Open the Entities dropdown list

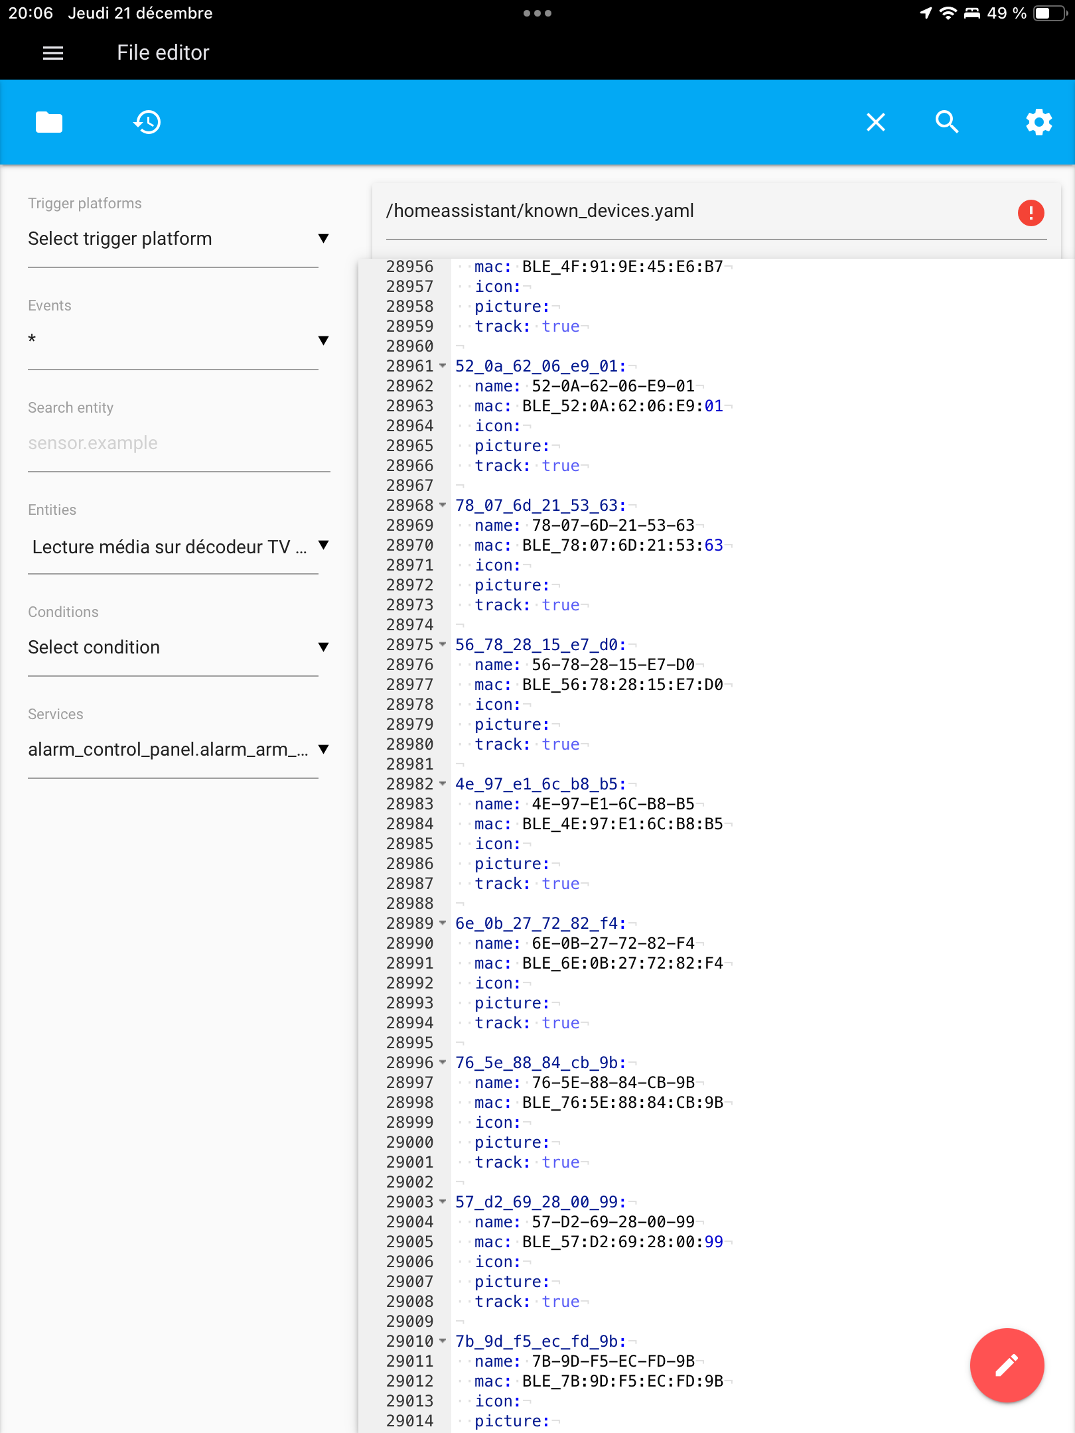[179, 547]
